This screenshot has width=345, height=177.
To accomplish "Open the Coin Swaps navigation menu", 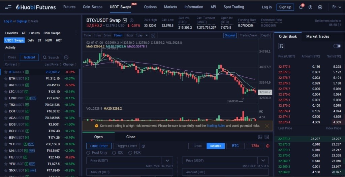I will (93, 7).
